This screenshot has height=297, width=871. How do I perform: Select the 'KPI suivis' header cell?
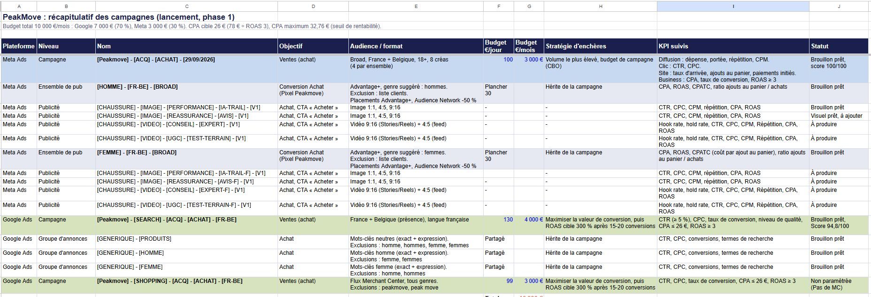pyautogui.click(x=733, y=46)
